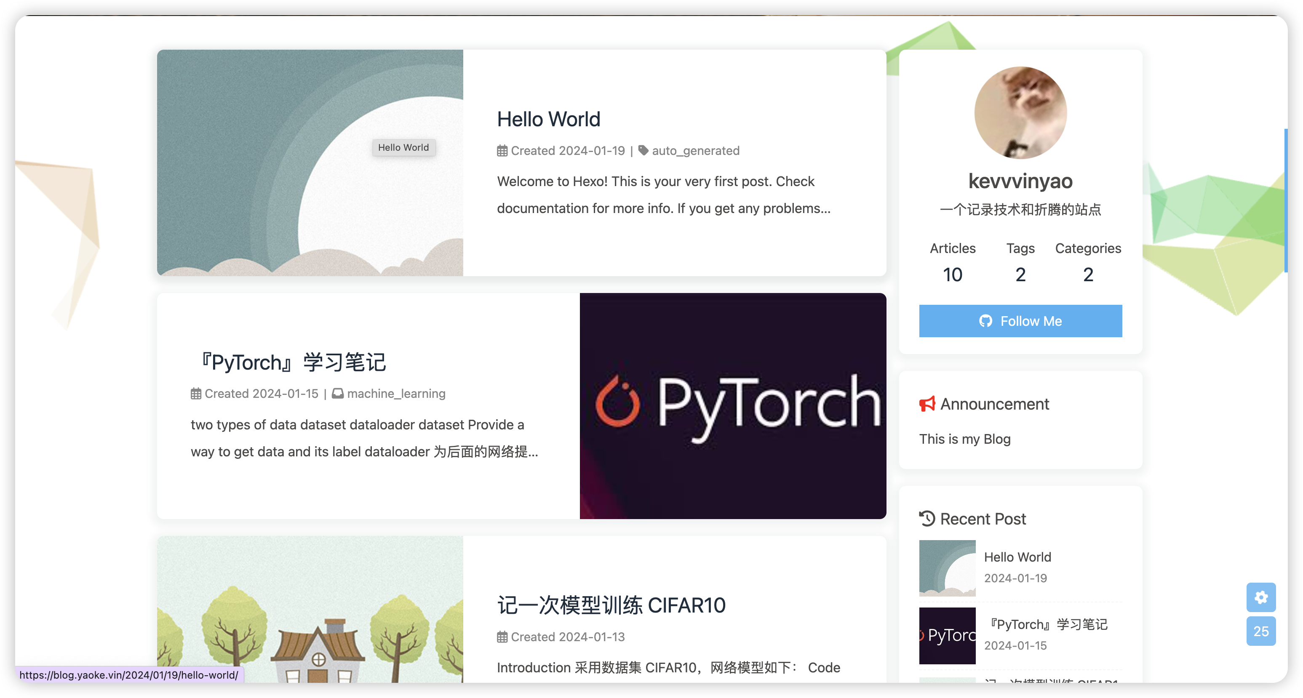Click the calendar icon beside Created 2024-01-13
1303x698 pixels.
[x=502, y=637]
